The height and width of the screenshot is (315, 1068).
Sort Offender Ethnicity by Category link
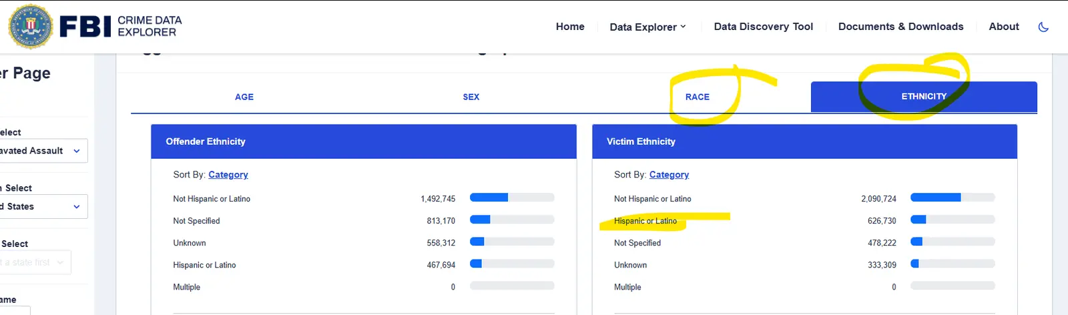tap(228, 175)
